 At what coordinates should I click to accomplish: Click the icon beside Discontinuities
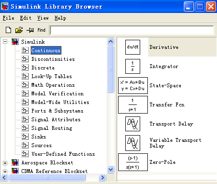25,59
